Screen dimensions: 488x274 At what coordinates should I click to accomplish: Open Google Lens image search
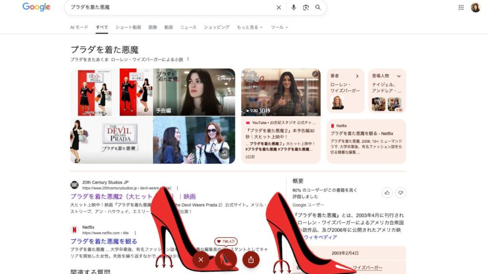point(306,8)
